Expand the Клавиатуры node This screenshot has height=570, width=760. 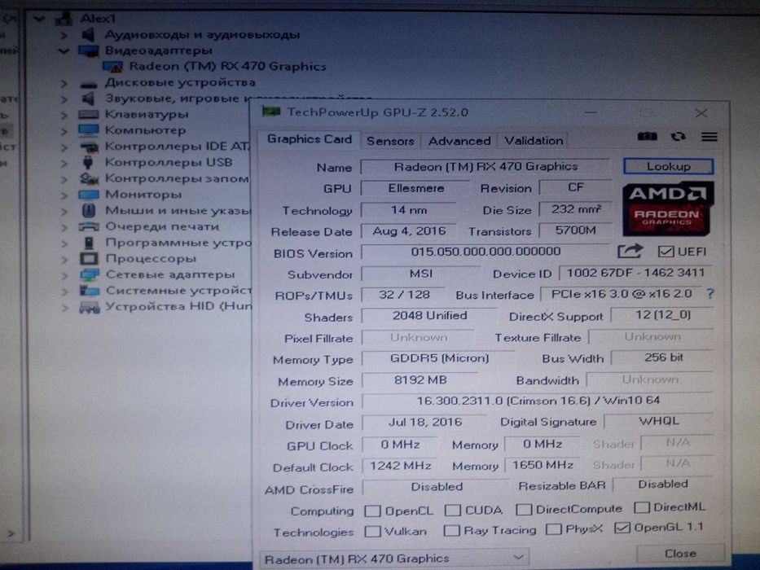coord(64,116)
